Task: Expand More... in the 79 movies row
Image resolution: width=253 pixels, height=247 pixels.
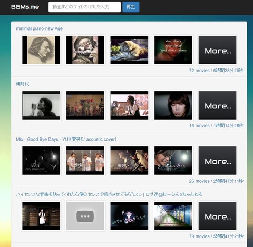Action: 218,216
